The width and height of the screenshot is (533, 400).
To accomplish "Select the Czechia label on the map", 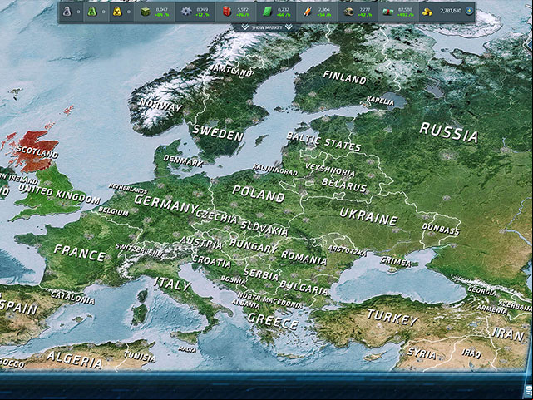I will [216, 216].
